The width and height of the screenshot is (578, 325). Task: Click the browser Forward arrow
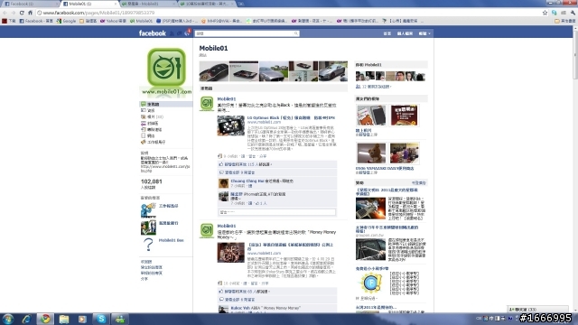pos(14,13)
